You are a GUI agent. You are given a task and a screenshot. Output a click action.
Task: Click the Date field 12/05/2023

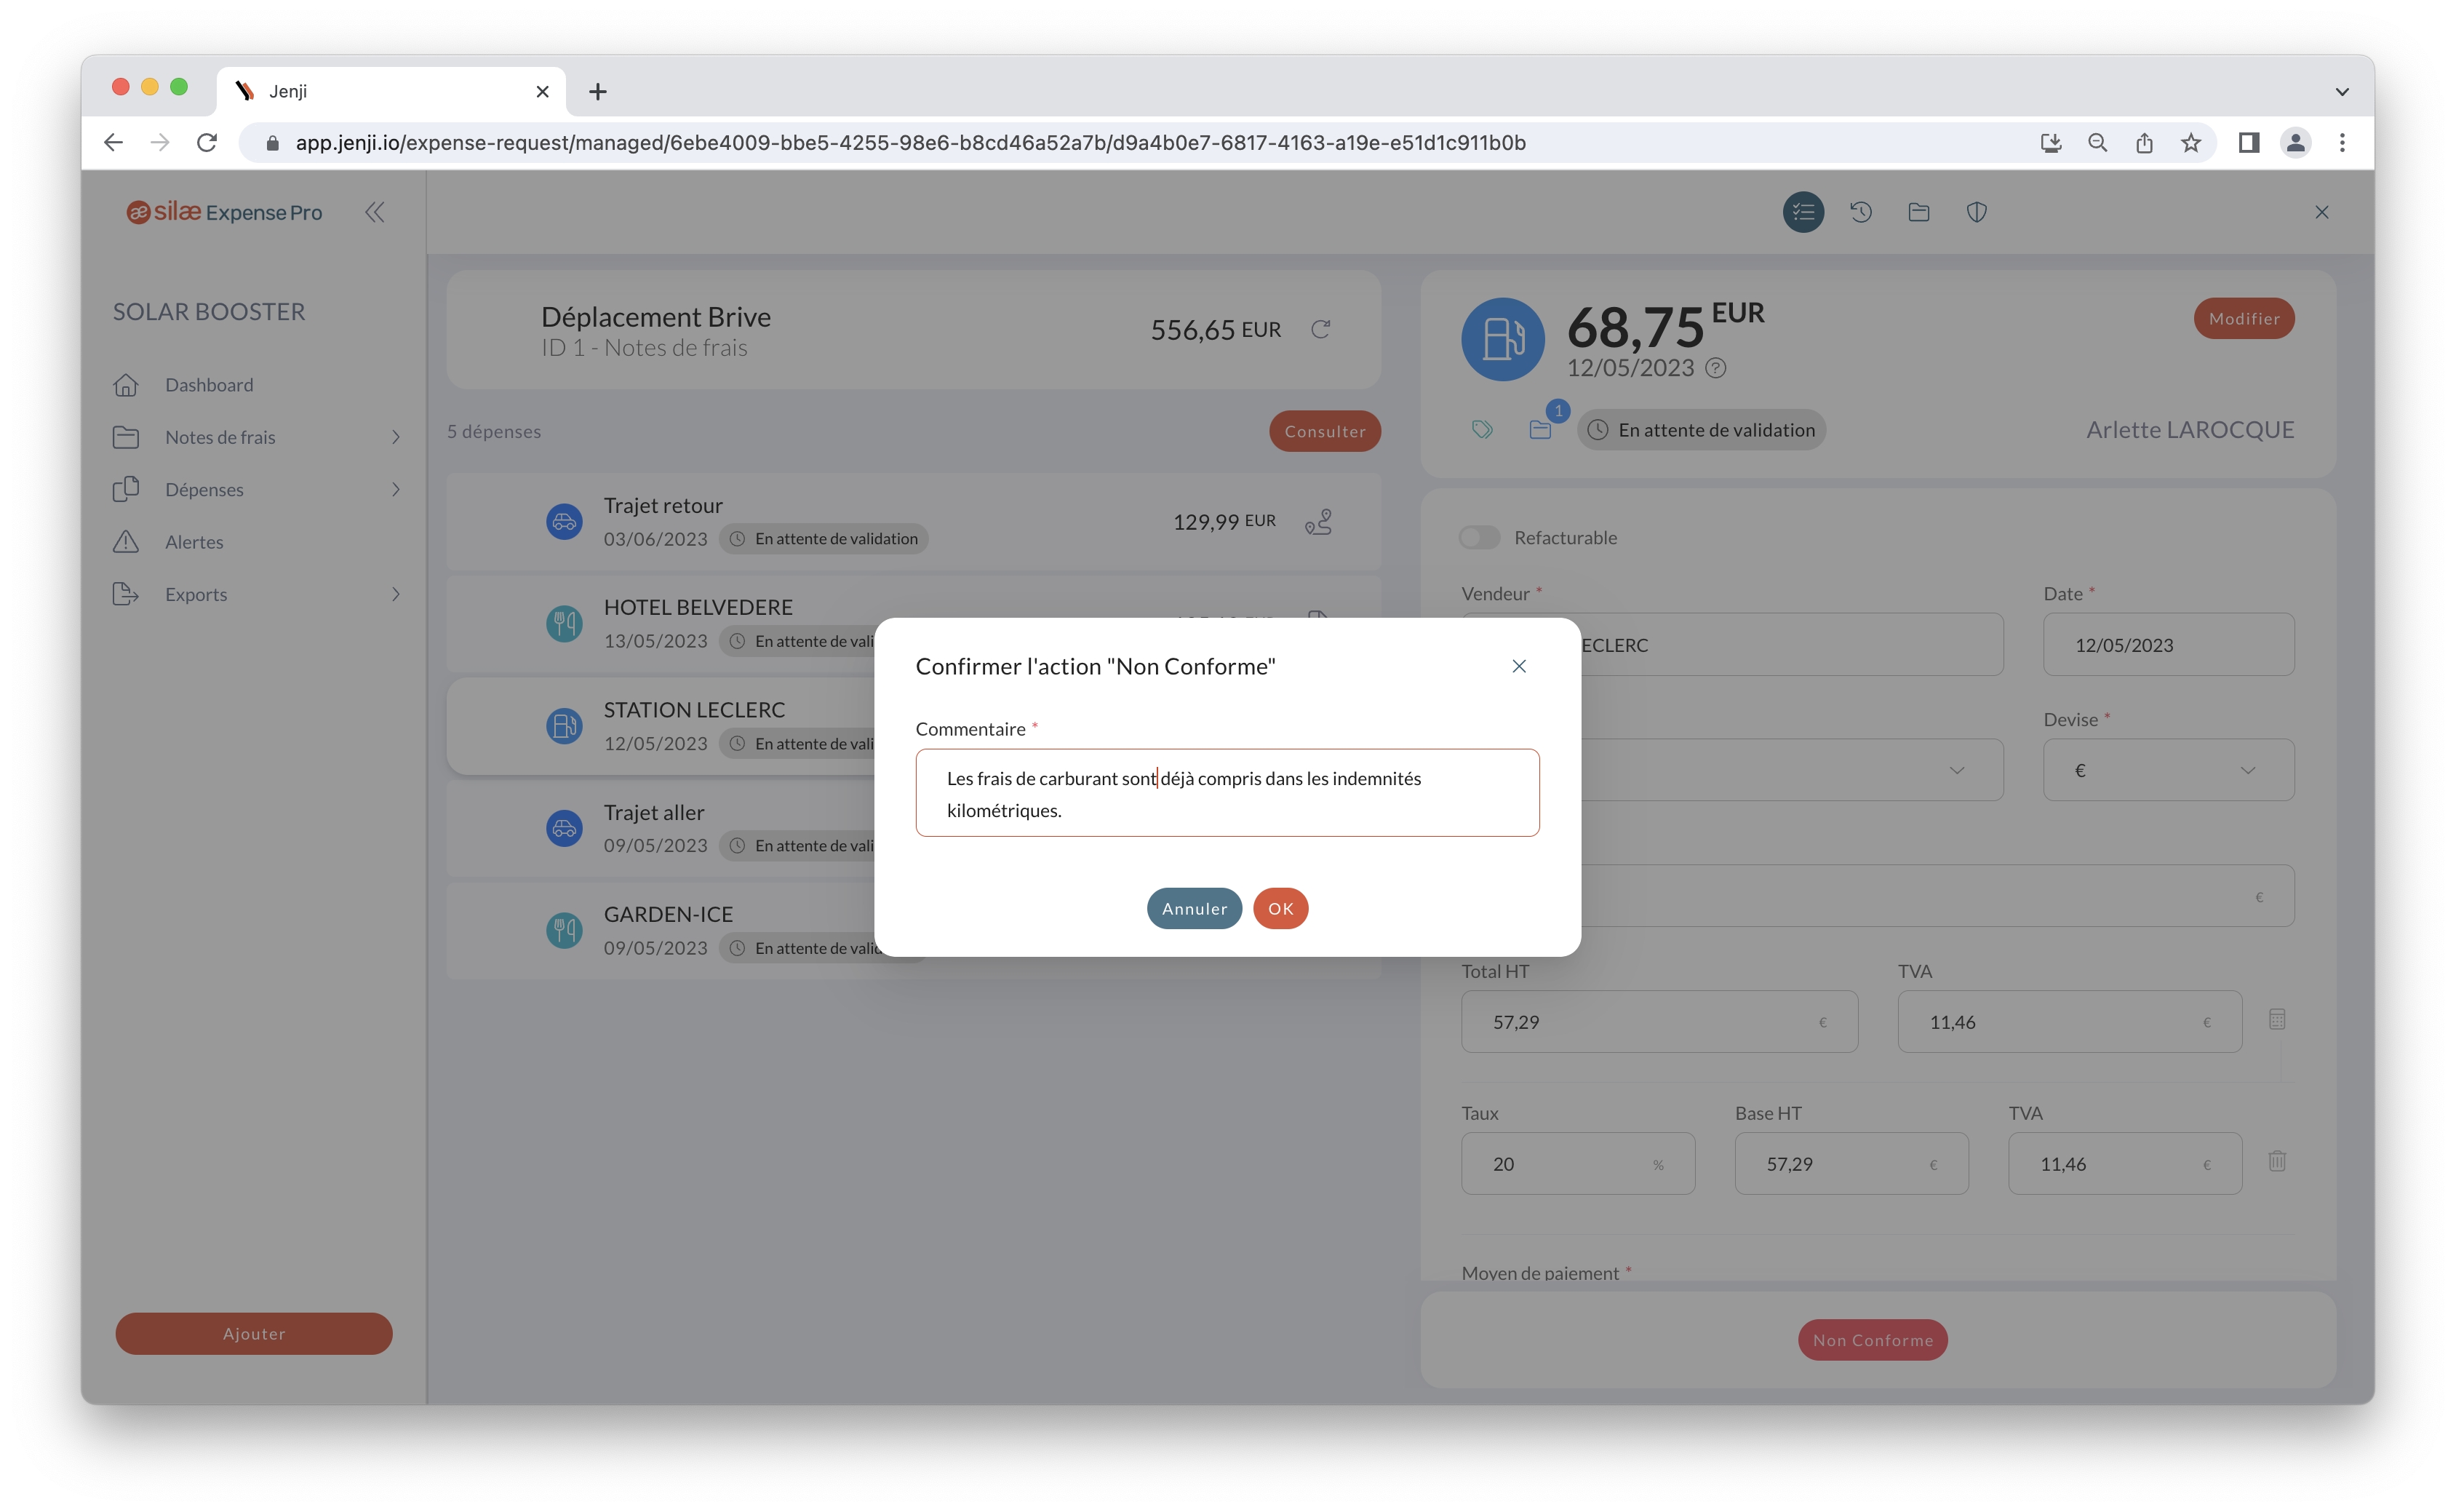2168,645
